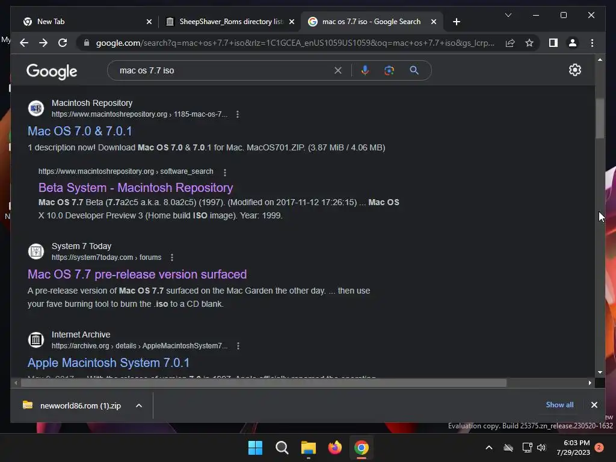The image size is (616, 462).
Task: Start voice search with the microphone
Action: coord(365,70)
